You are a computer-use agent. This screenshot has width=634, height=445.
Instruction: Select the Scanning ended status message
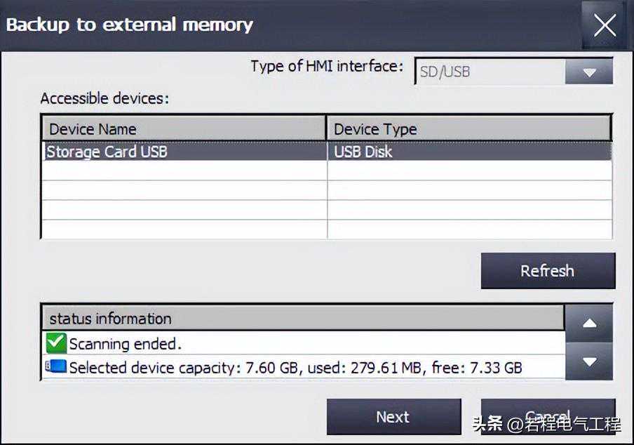(x=125, y=344)
